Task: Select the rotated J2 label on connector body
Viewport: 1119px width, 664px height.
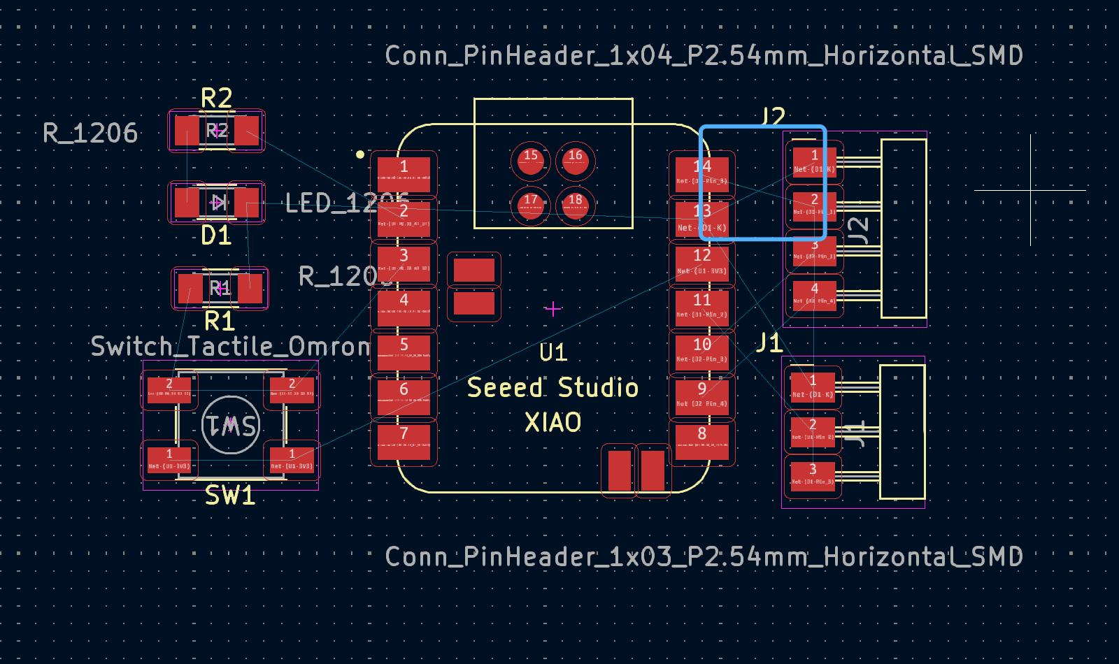Action: 858,230
